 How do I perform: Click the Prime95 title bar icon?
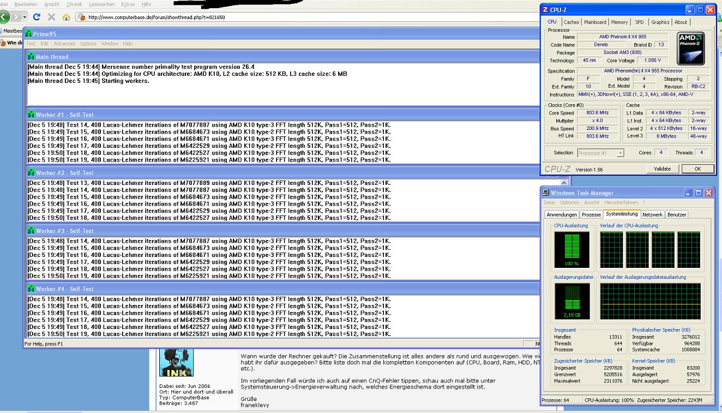point(28,34)
